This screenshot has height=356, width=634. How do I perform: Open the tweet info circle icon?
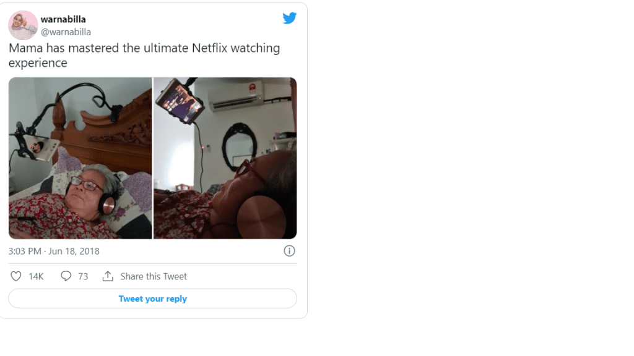[289, 251]
